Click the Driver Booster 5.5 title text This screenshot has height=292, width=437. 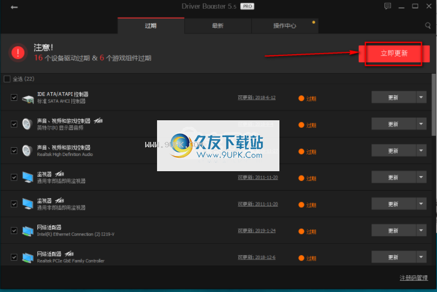[x=209, y=7]
